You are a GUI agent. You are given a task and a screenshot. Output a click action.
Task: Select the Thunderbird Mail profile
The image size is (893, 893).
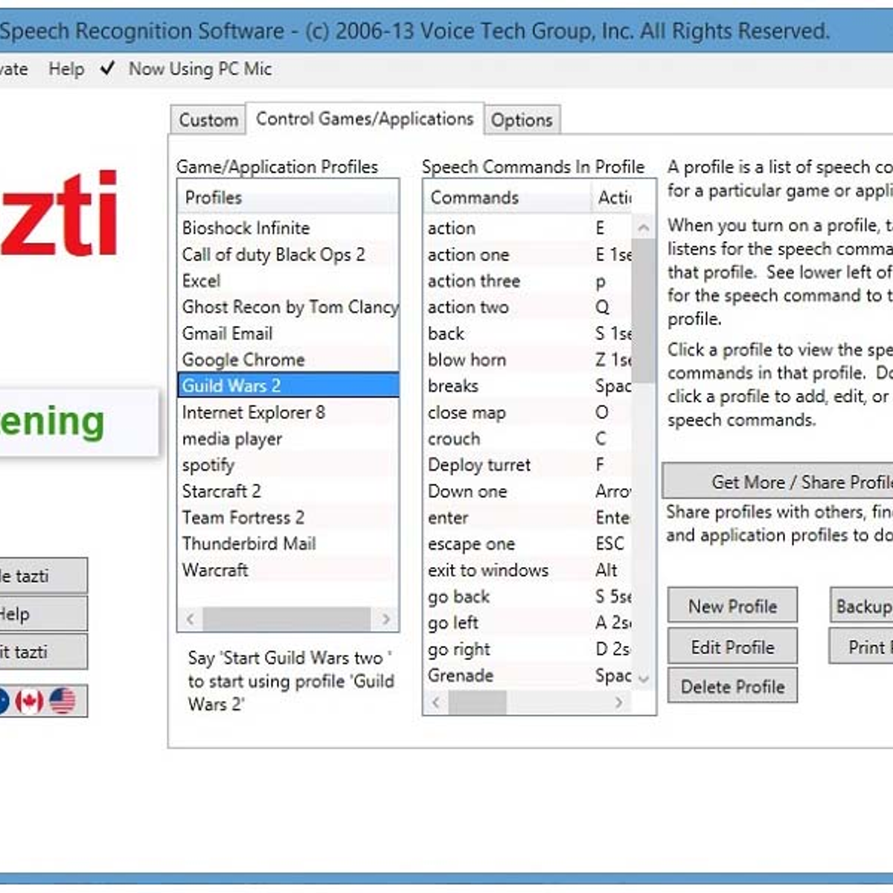tap(288, 544)
